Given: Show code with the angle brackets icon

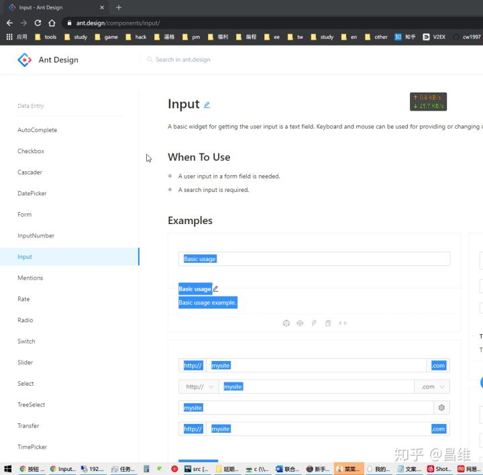Looking at the screenshot, I should (x=343, y=323).
